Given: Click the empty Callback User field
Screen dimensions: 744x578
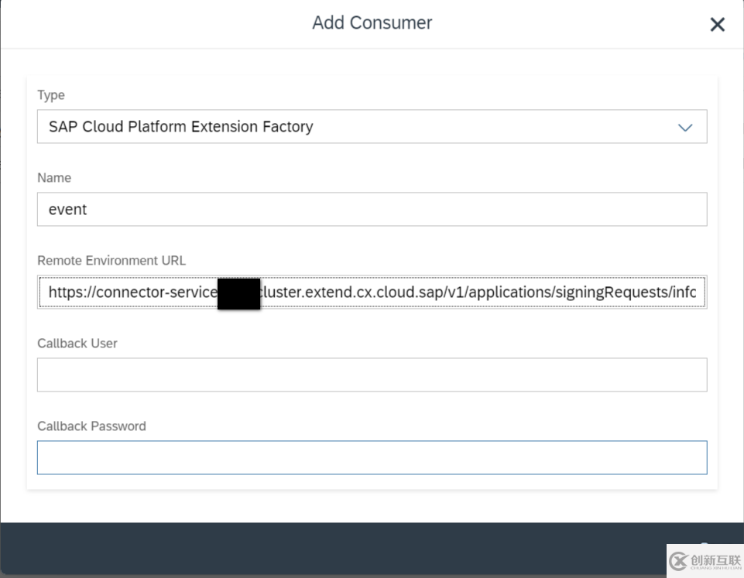Looking at the screenshot, I should (x=372, y=375).
